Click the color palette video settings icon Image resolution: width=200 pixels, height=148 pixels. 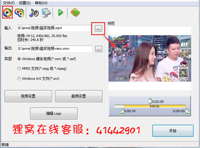[x=46, y=13]
